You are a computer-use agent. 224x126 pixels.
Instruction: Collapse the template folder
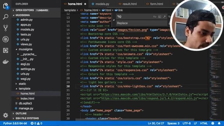tap(16, 89)
